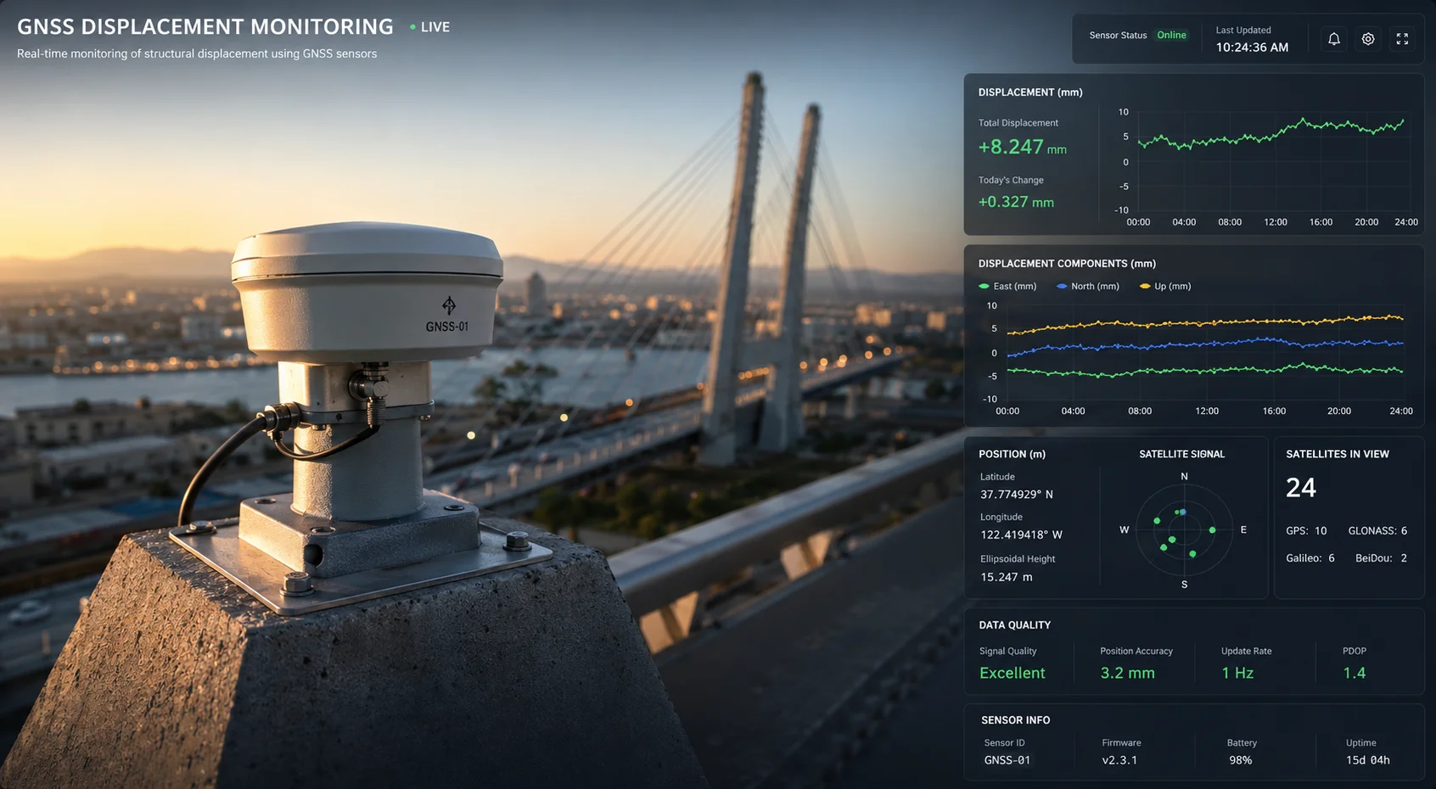Click the S compass label on sky plot
This screenshot has height=789, width=1436.
(x=1184, y=585)
